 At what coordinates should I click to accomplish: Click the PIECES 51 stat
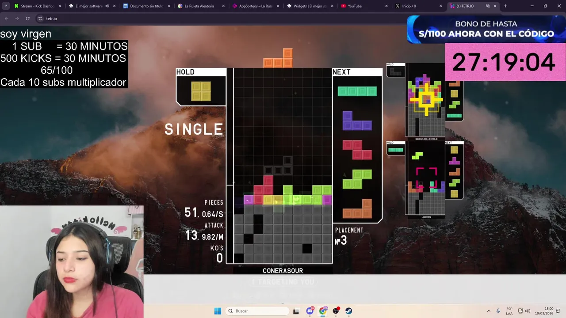pyautogui.click(x=204, y=209)
